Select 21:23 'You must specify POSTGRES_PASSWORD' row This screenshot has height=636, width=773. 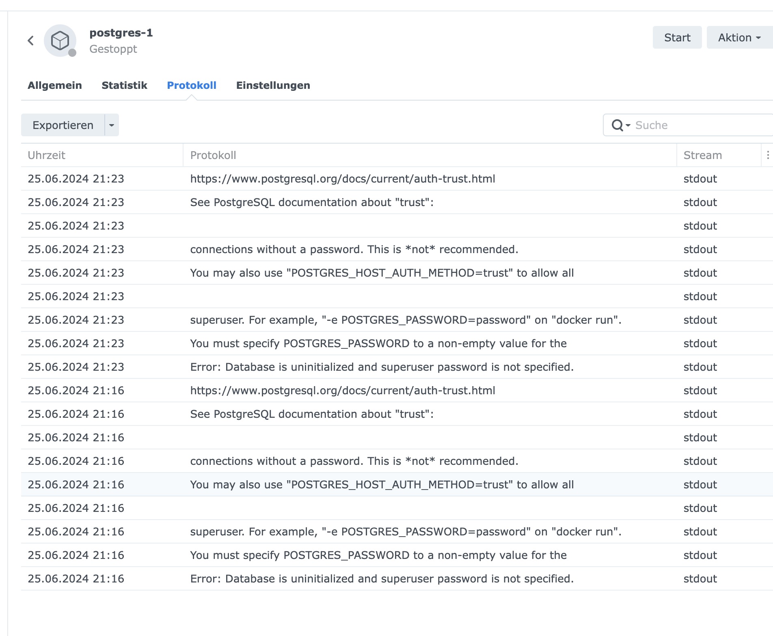pyautogui.click(x=397, y=344)
